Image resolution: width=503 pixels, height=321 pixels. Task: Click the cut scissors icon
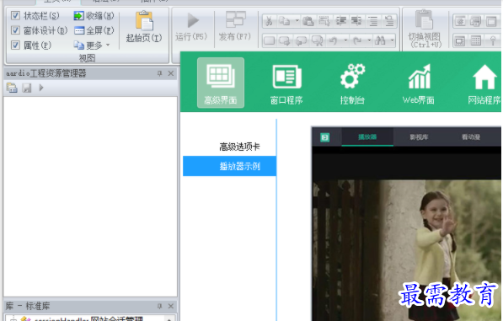[x=269, y=22]
